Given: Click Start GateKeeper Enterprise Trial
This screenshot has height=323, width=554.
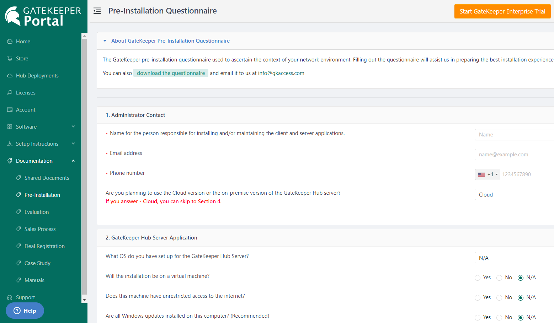Looking at the screenshot, I should tap(502, 11).
